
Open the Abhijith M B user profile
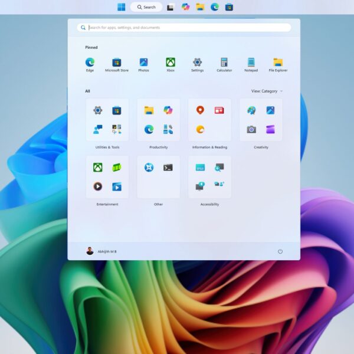point(101,251)
